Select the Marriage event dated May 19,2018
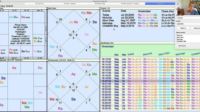 [x=138, y=23]
